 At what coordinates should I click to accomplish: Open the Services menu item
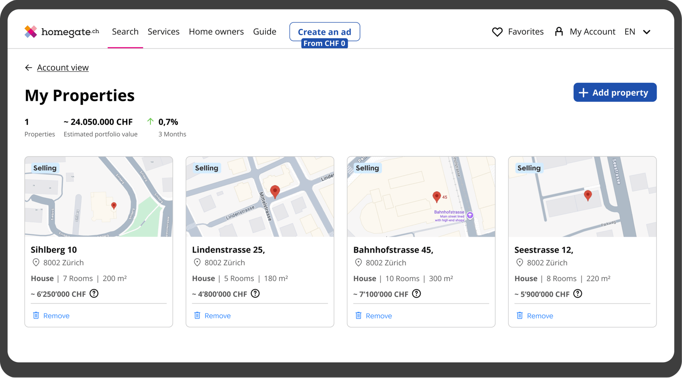click(163, 31)
